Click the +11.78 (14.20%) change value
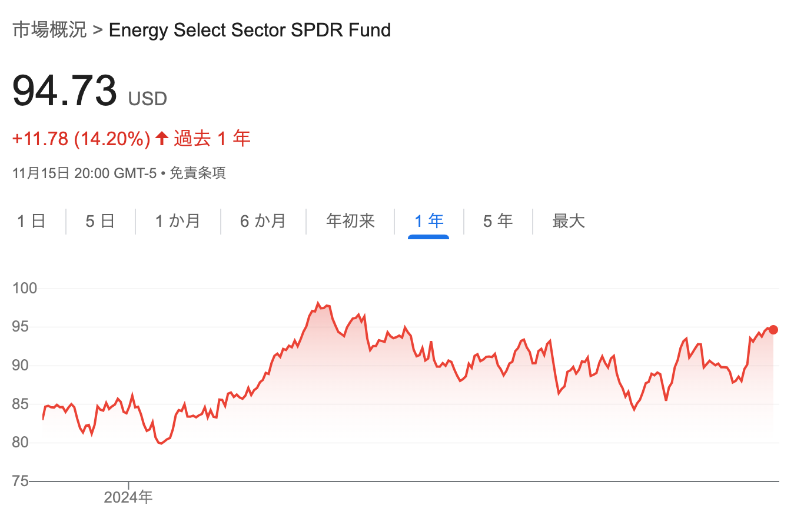 pos(81,139)
